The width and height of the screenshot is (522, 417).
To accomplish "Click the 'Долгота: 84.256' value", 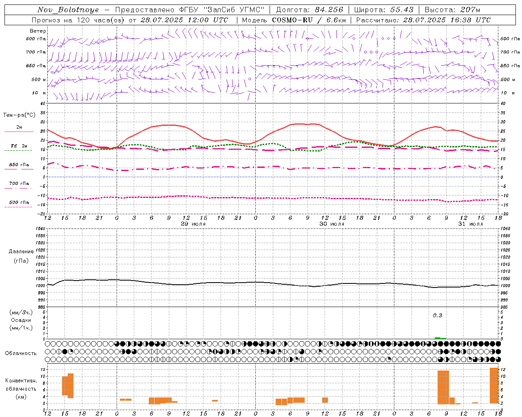I will [x=310, y=9].
